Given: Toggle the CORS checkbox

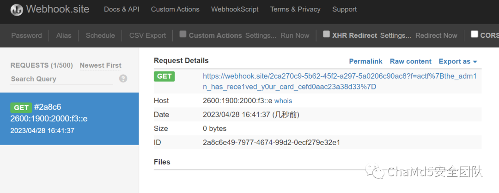Looking at the screenshot, I should click(x=475, y=34).
